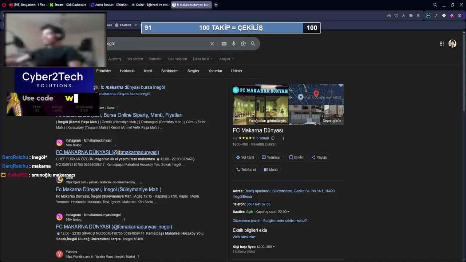The height and width of the screenshot is (262, 466).
Task: Select the Alışveriş search filter
Action: pyautogui.click(x=115, y=59)
